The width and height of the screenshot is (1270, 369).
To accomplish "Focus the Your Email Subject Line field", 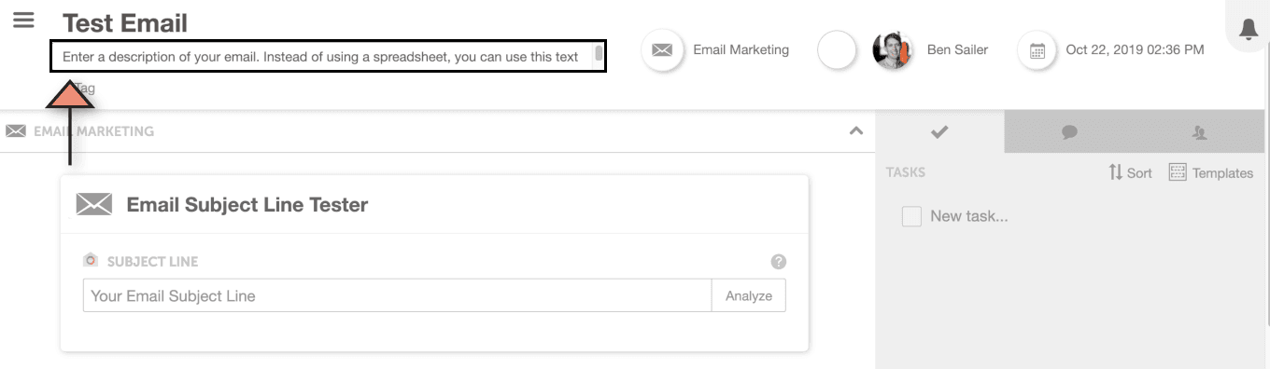I will (x=398, y=295).
